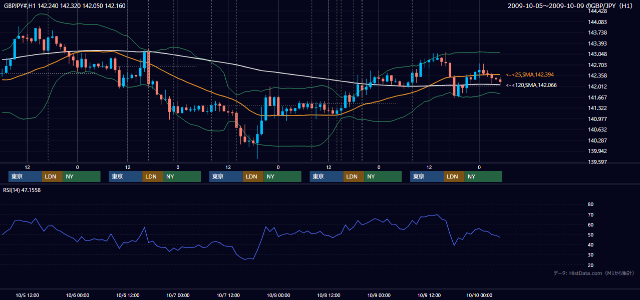The image size is (640, 300).
Task: Click RSI scale value 80
Action: (x=590, y=204)
